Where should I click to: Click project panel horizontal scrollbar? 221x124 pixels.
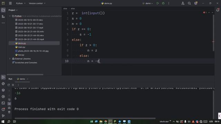pos(25,74)
